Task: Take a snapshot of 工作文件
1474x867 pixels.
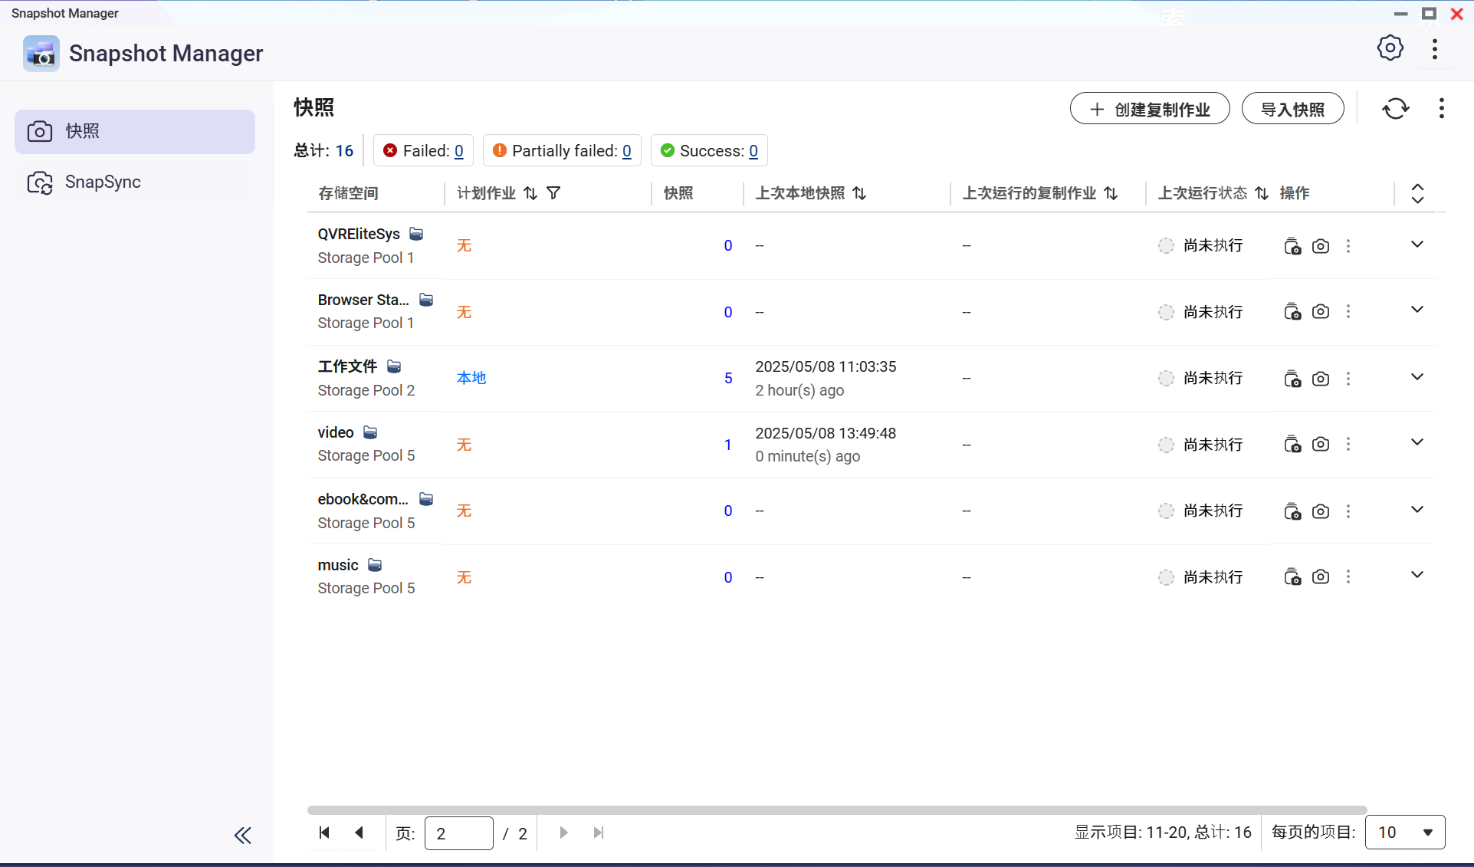Action: (1321, 379)
